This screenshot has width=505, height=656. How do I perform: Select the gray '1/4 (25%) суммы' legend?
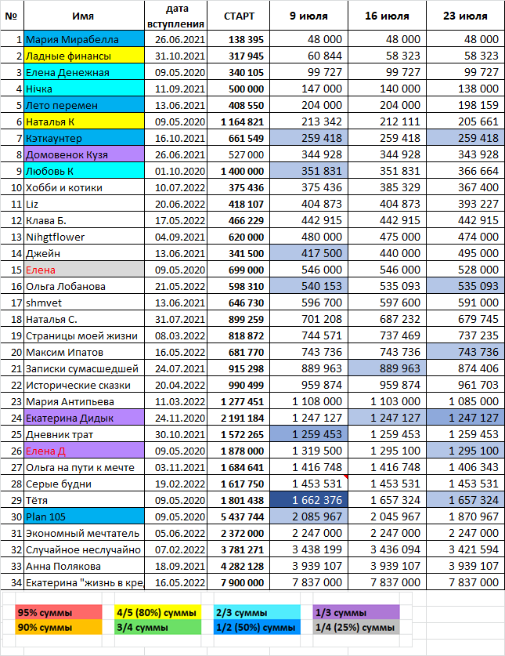[x=356, y=627]
